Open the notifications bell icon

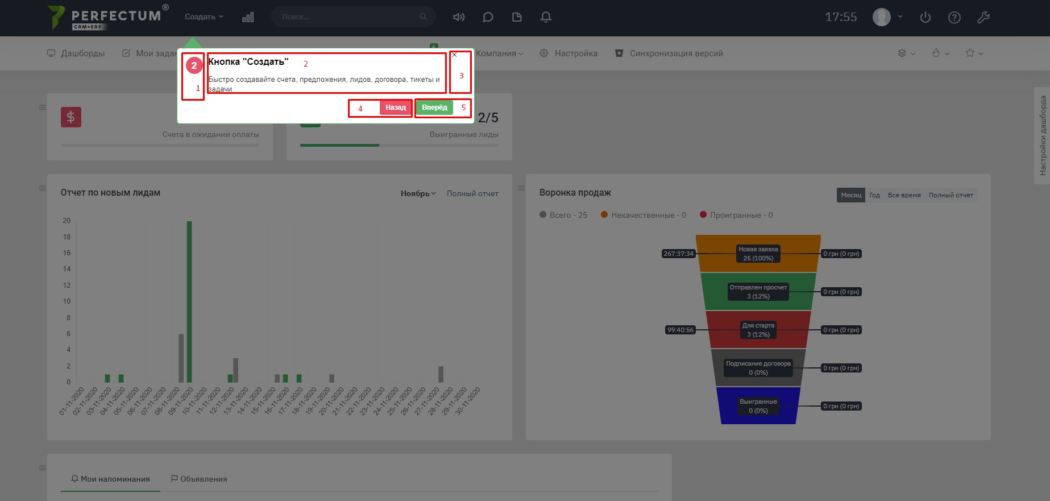[546, 17]
